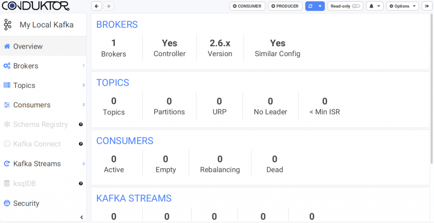Collapse the sidebar with the chevron
The width and height of the screenshot is (434, 223).
click(x=81, y=218)
